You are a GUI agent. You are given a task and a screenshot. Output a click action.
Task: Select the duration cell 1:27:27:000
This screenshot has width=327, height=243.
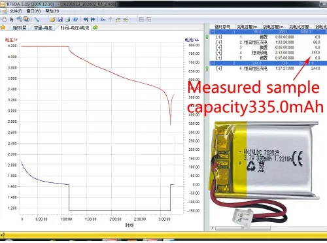coord(284,69)
